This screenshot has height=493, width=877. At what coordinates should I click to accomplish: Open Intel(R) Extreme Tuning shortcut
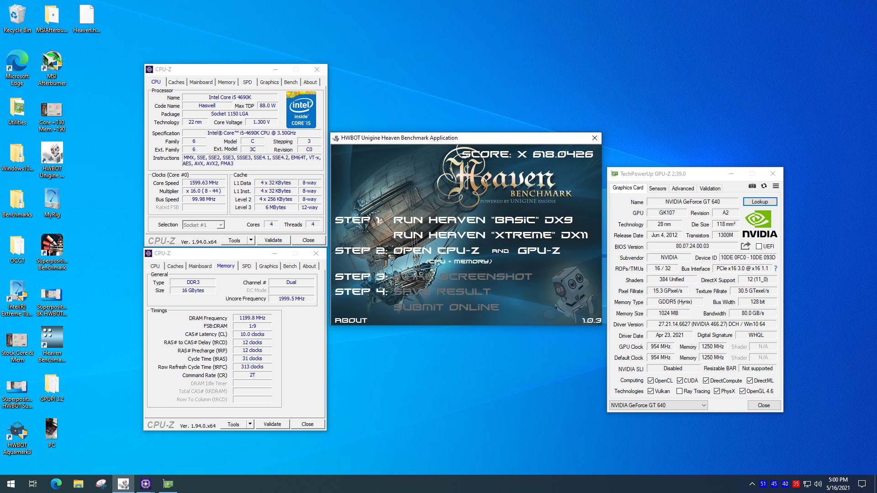tap(17, 298)
